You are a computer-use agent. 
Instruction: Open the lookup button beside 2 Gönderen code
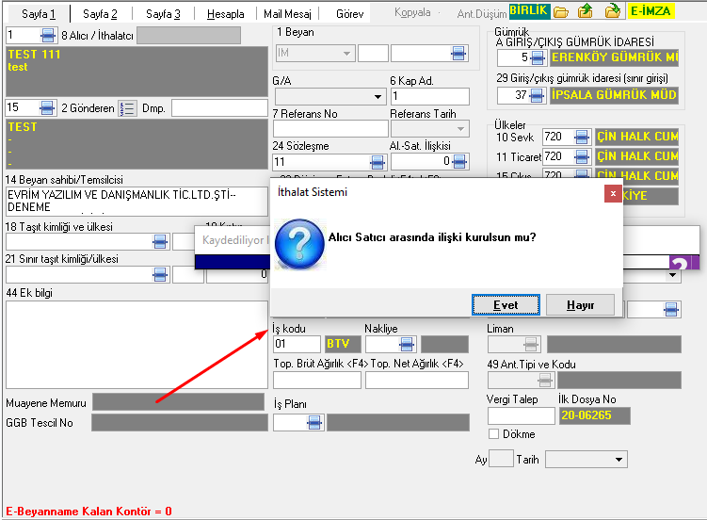tap(47, 107)
